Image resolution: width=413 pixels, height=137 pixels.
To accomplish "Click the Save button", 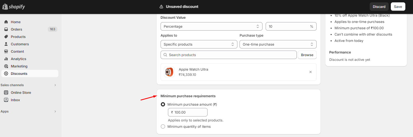I will tap(398, 7).
